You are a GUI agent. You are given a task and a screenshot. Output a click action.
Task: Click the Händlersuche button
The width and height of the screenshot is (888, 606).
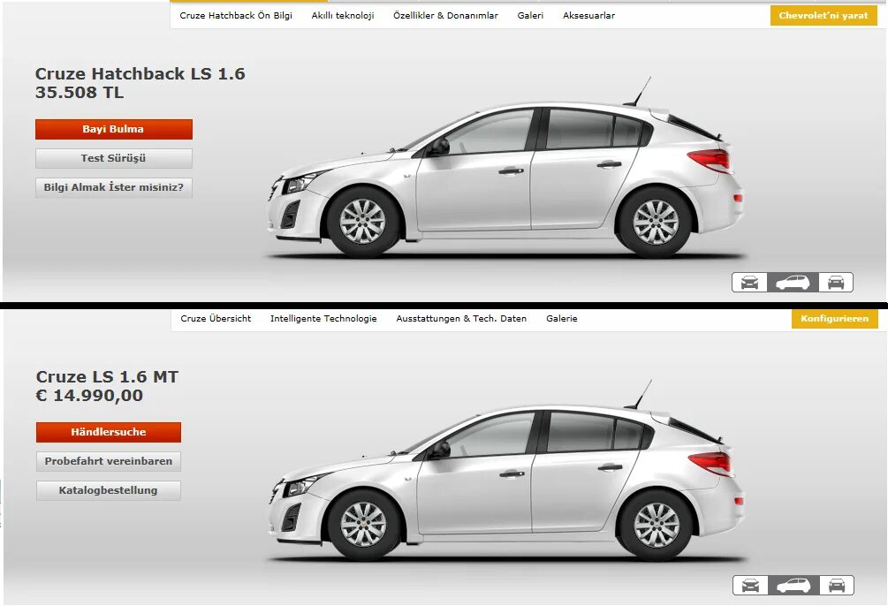tap(108, 432)
